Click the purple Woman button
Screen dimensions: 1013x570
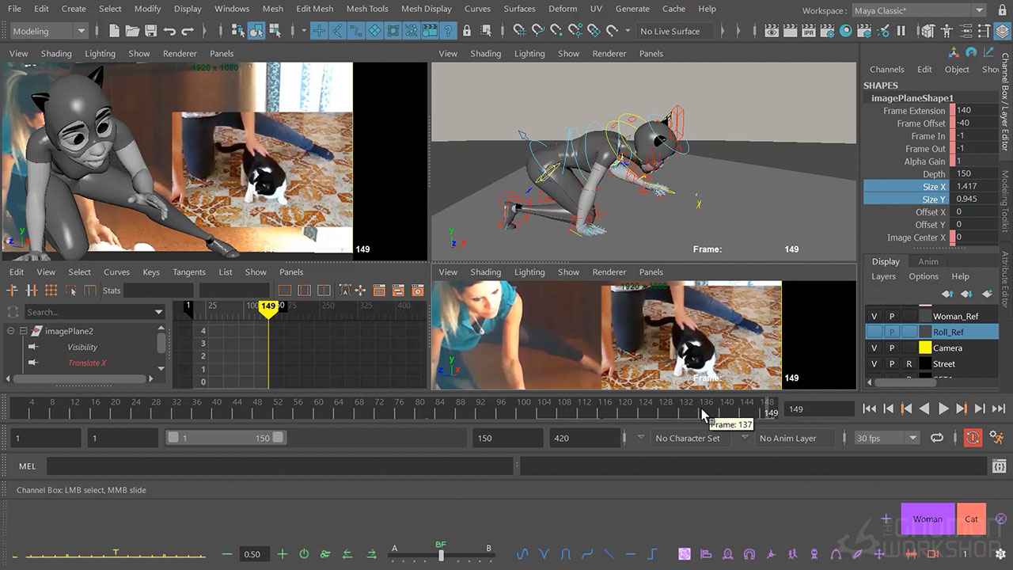coord(928,519)
